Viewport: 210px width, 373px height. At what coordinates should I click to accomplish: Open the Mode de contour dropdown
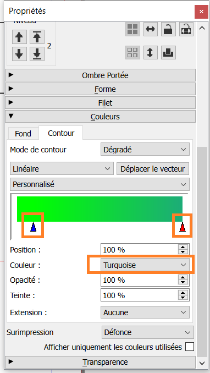pos(145,149)
